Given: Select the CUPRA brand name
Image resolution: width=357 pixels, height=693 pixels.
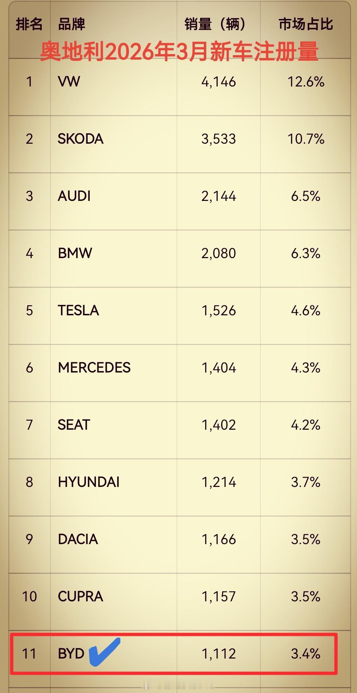Looking at the screenshot, I should [80, 597].
